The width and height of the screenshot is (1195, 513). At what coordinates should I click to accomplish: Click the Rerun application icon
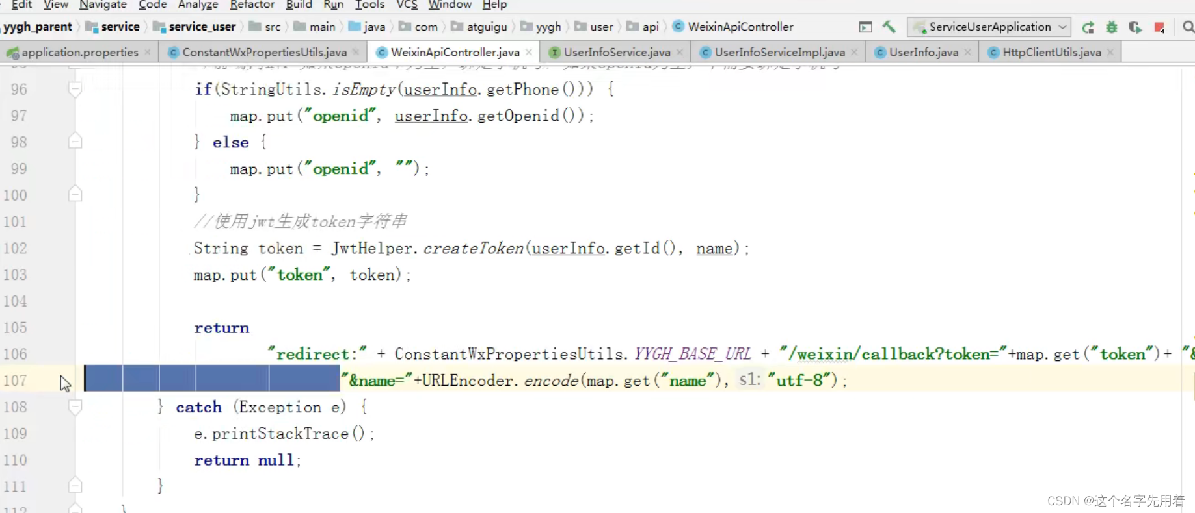pyautogui.click(x=1088, y=27)
